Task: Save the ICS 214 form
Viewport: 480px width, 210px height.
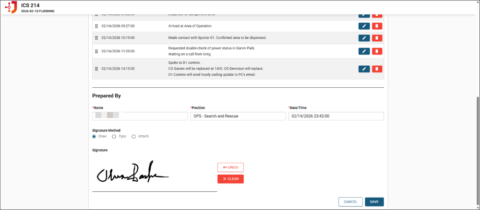Action: point(374,202)
